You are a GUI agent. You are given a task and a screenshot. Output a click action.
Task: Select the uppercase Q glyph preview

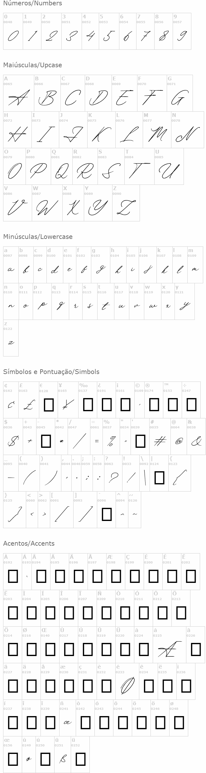pos(62,171)
